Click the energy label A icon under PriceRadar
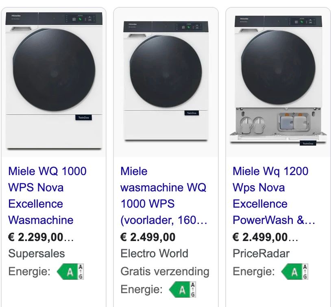The width and height of the screenshot is (331, 307). click(295, 272)
